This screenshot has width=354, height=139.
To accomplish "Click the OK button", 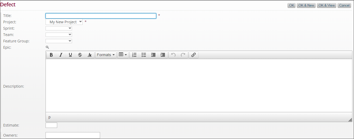I will click(292, 6).
